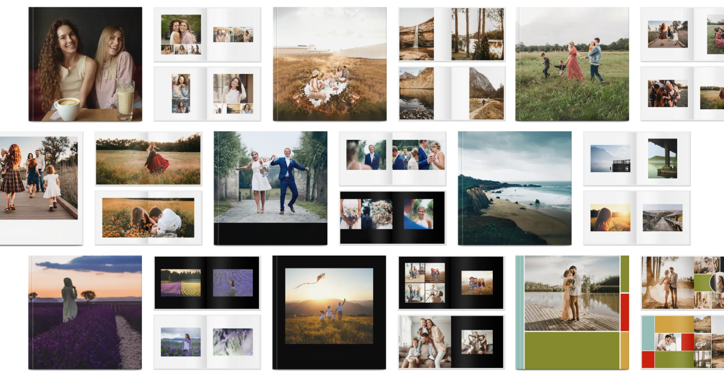
Task: Choose the black wedding spread with bouquet photos
Action: tap(393, 218)
